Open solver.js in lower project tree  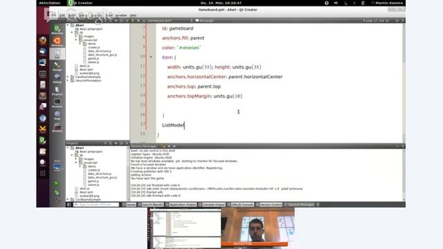pos(93,185)
